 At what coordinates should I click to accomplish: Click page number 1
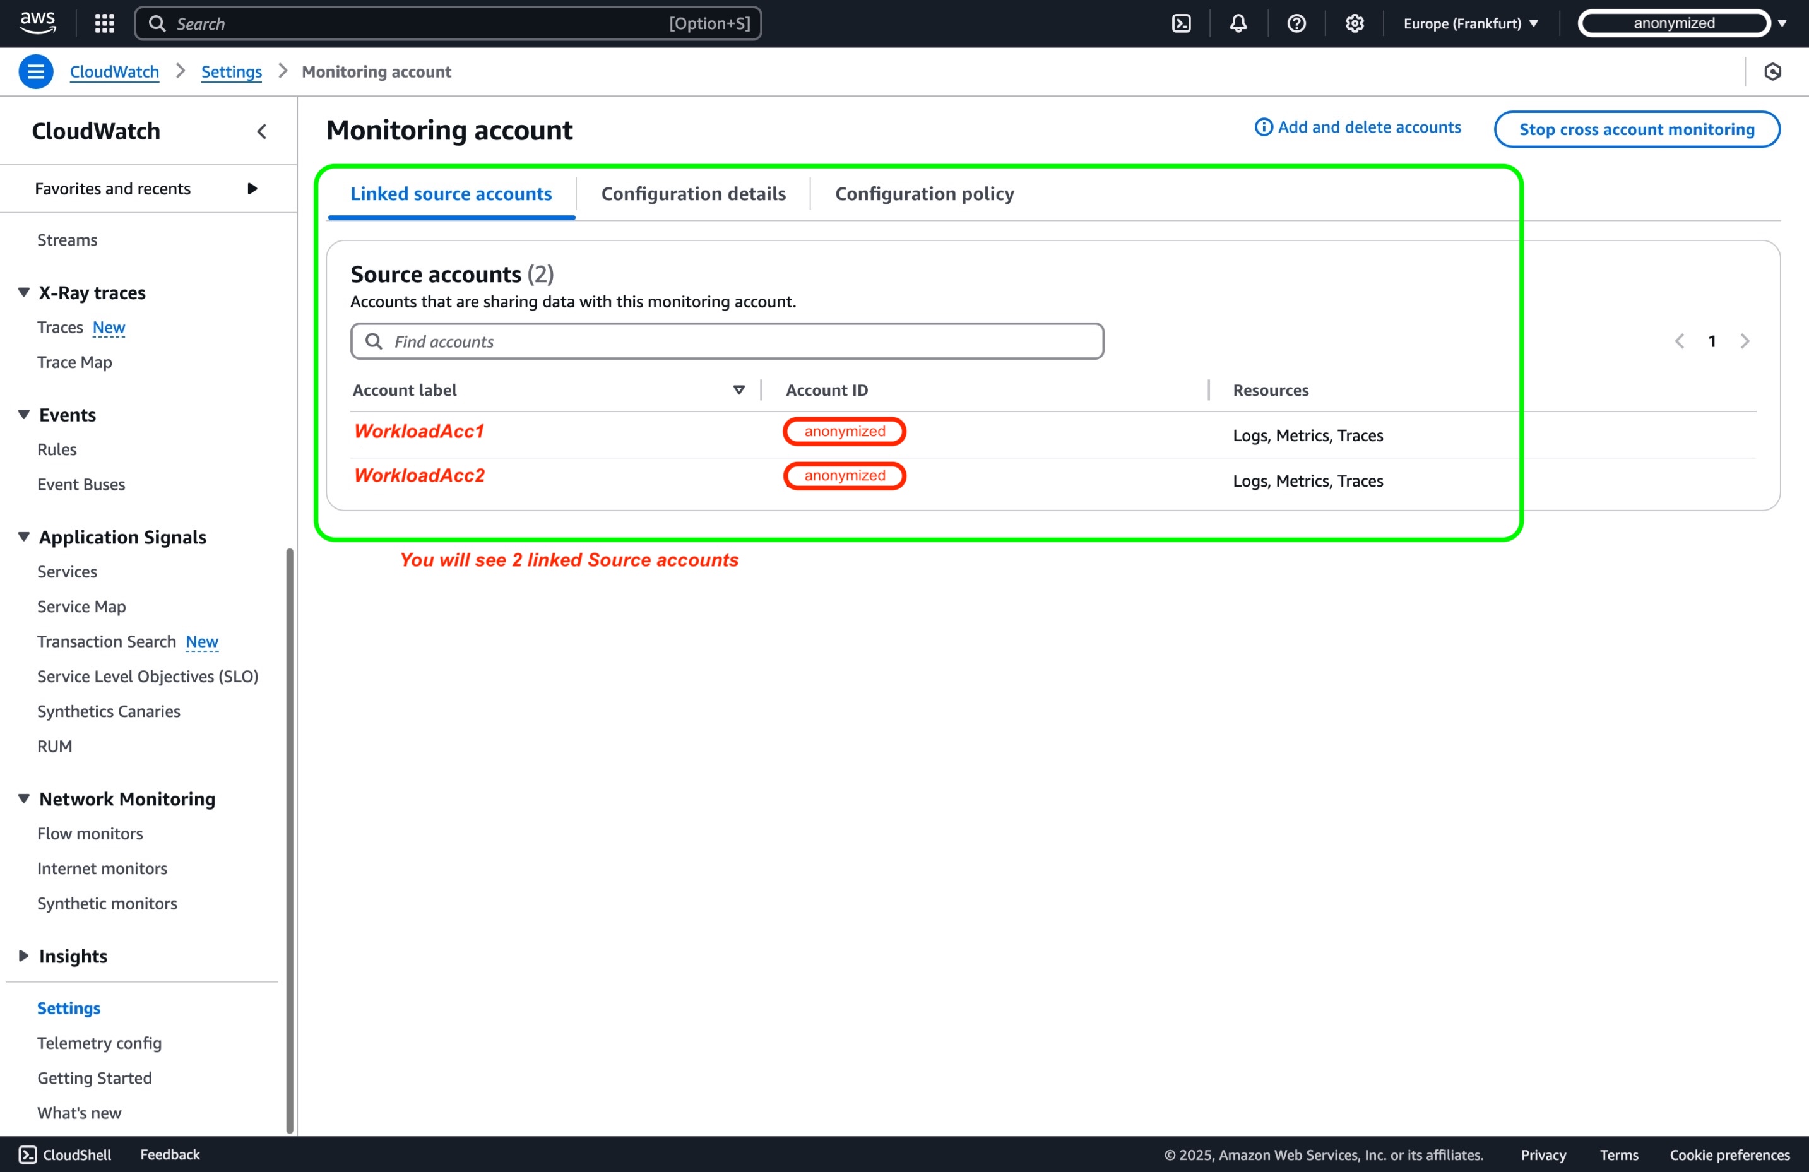point(1712,341)
